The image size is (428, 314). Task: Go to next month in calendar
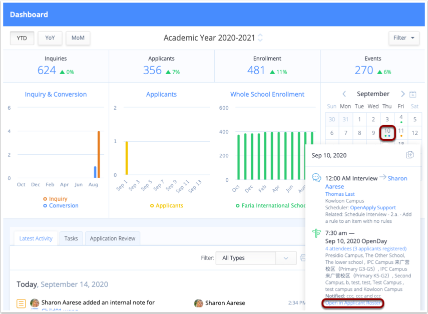click(x=402, y=94)
